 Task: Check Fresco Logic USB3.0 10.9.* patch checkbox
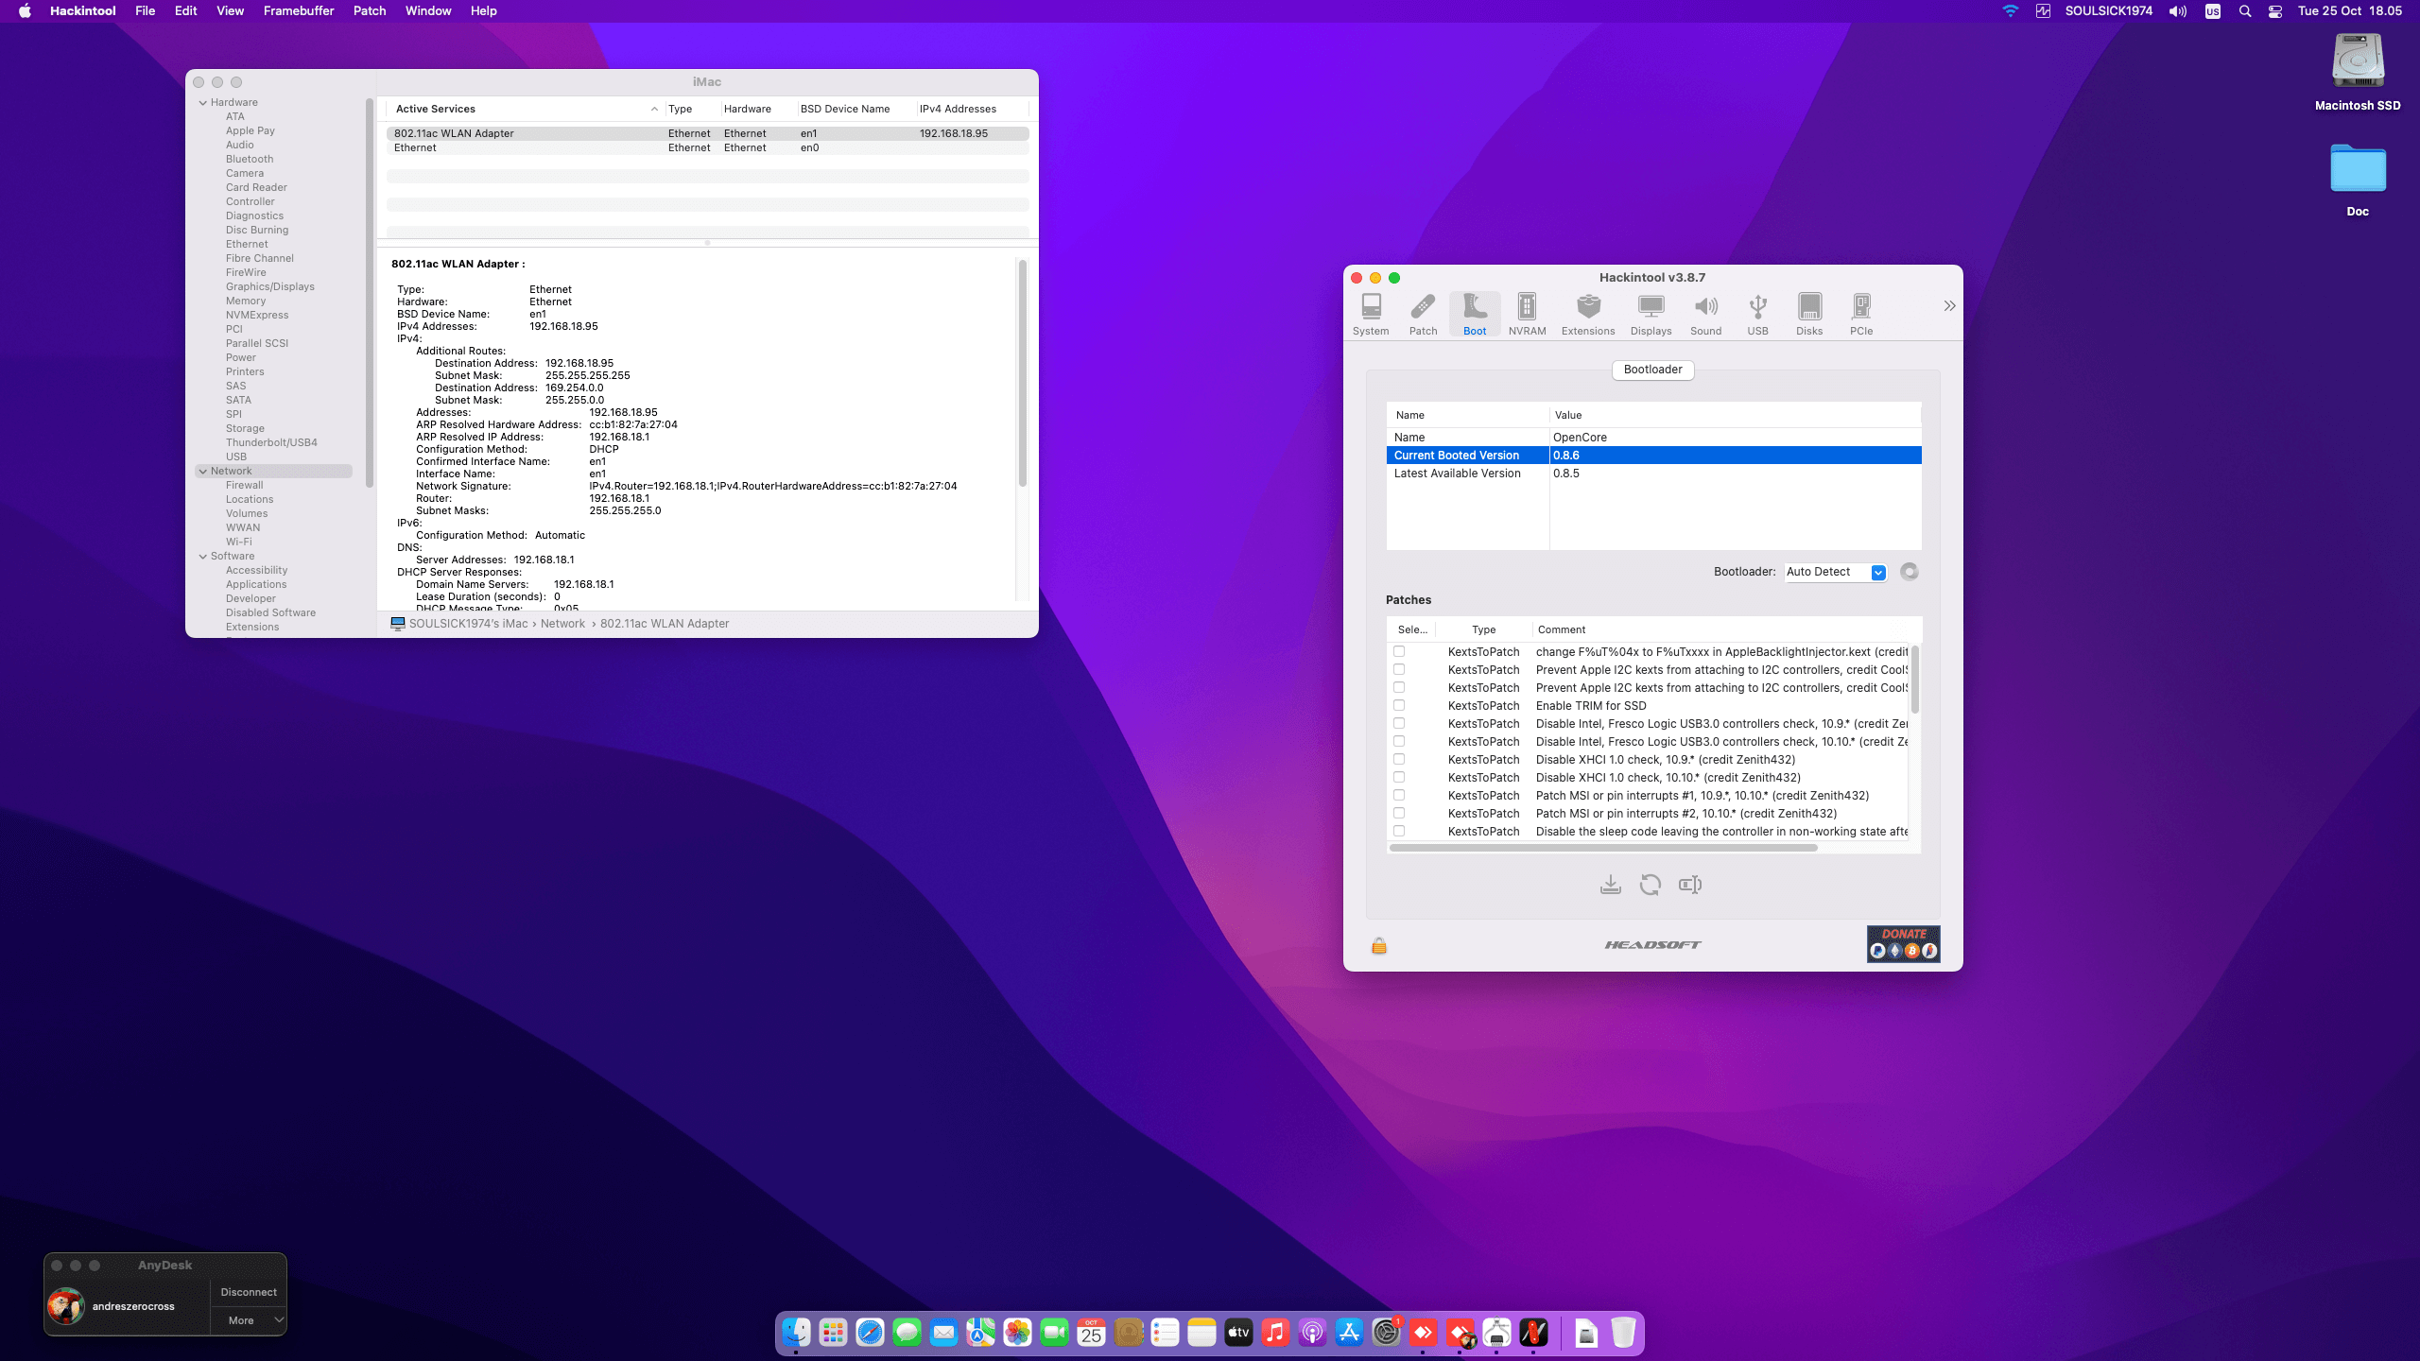pos(1399,723)
